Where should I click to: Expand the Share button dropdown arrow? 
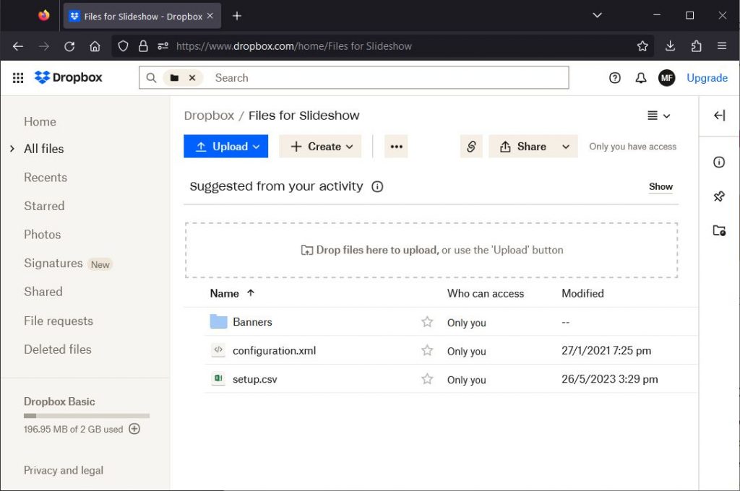coord(566,147)
